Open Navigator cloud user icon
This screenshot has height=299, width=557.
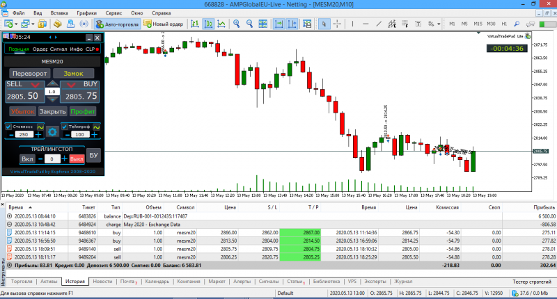coord(71,24)
